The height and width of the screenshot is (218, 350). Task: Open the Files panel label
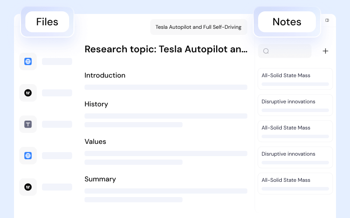pos(47,22)
